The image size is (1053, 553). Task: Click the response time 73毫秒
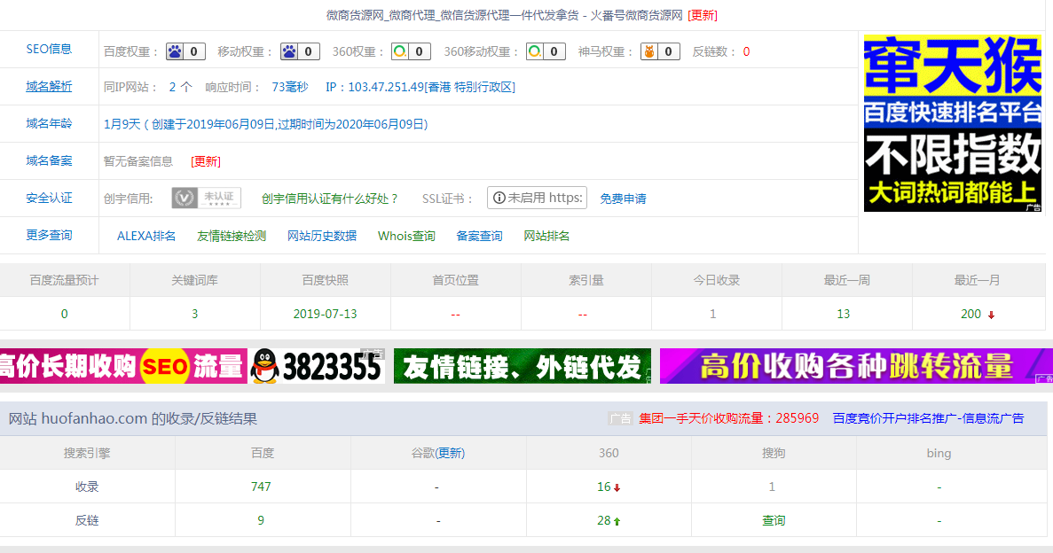[290, 87]
